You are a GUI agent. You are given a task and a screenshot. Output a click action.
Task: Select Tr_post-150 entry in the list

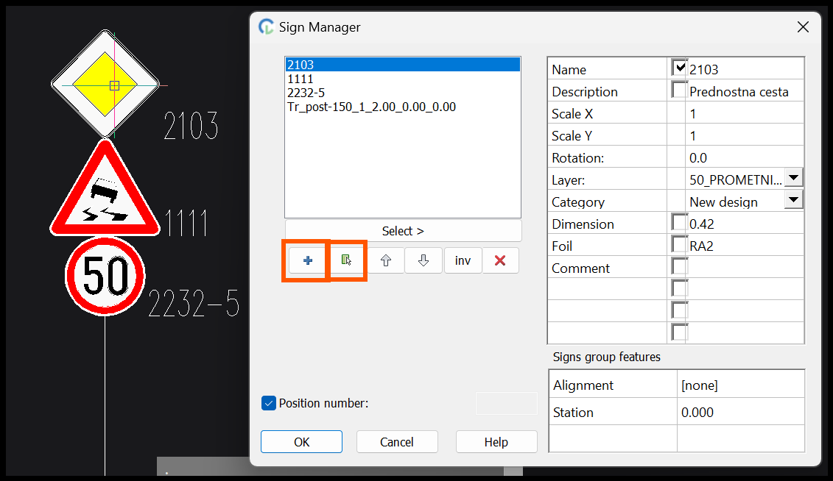(371, 107)
